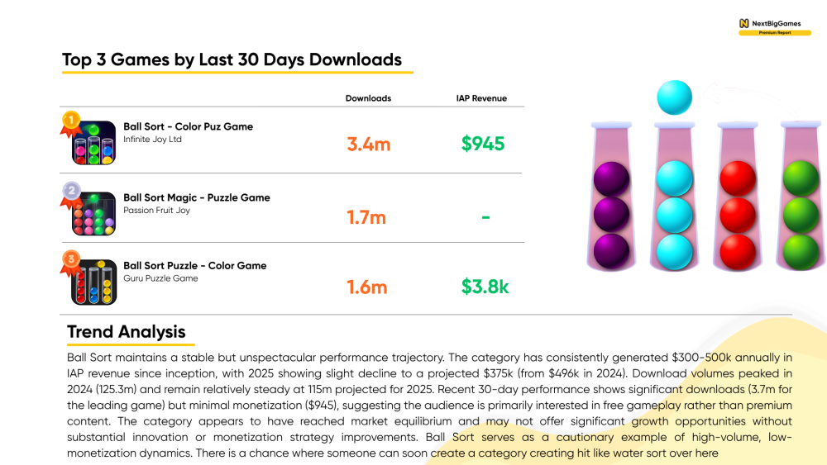Click the IAP Revenue column header

click(x=481, y=98)
